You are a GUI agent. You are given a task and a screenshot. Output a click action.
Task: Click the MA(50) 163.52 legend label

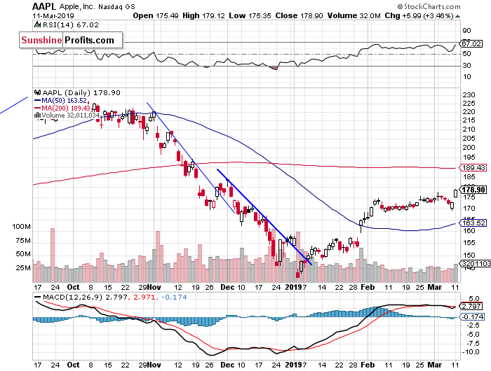pyautogui.click(x=65, y=101)
